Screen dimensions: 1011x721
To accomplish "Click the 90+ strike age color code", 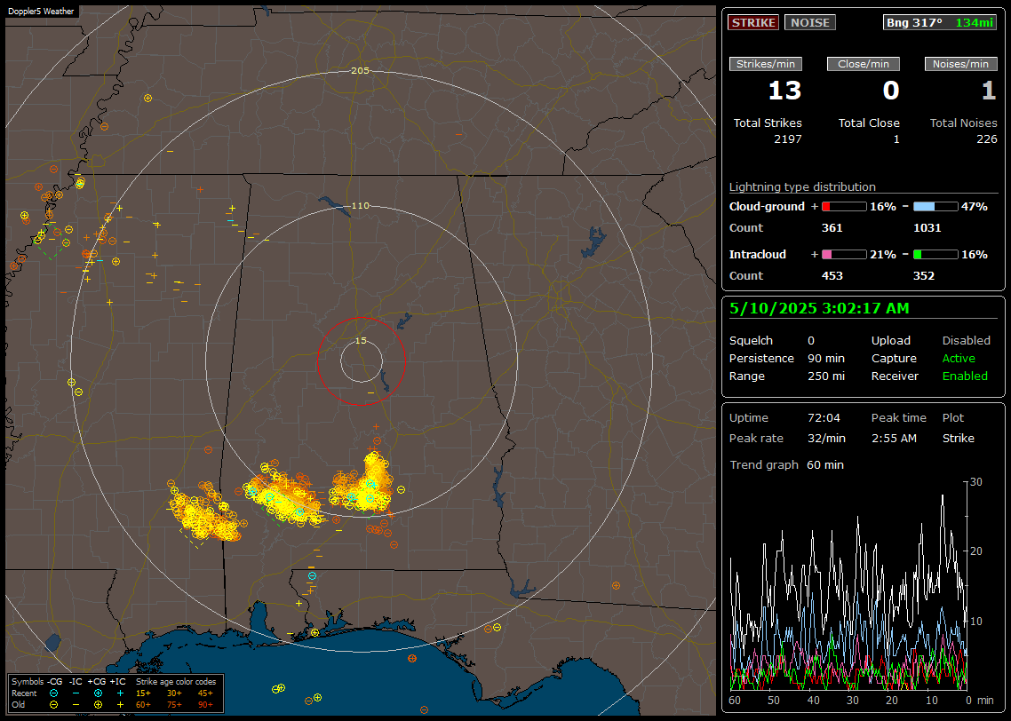I will (x=205, y=705).
